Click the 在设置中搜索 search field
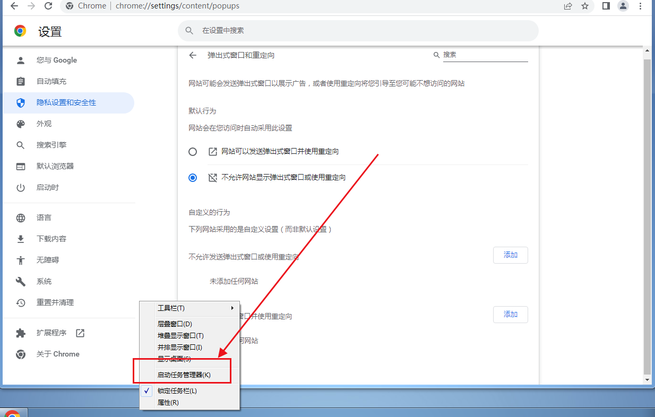655x417 pixels. 358,31
